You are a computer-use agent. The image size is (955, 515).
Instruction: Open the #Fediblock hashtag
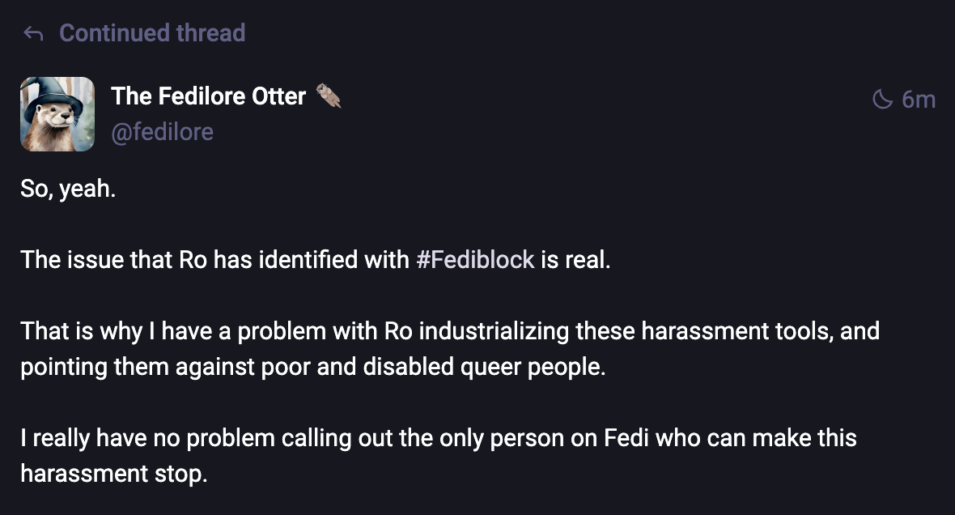click(x=475, y=259)
